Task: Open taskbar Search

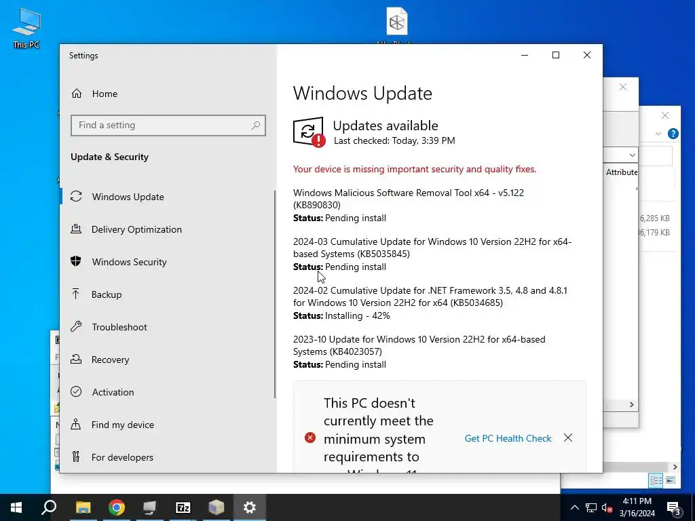Action: tap(49, 507)
